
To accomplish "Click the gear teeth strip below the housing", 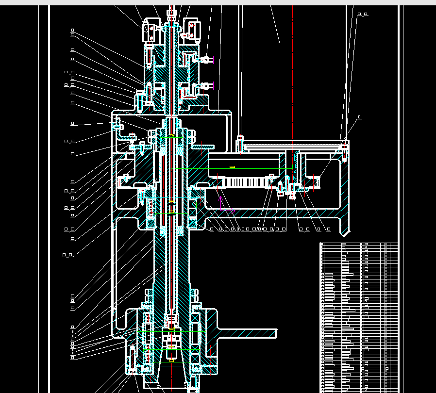I will click(x=245, y=182).
